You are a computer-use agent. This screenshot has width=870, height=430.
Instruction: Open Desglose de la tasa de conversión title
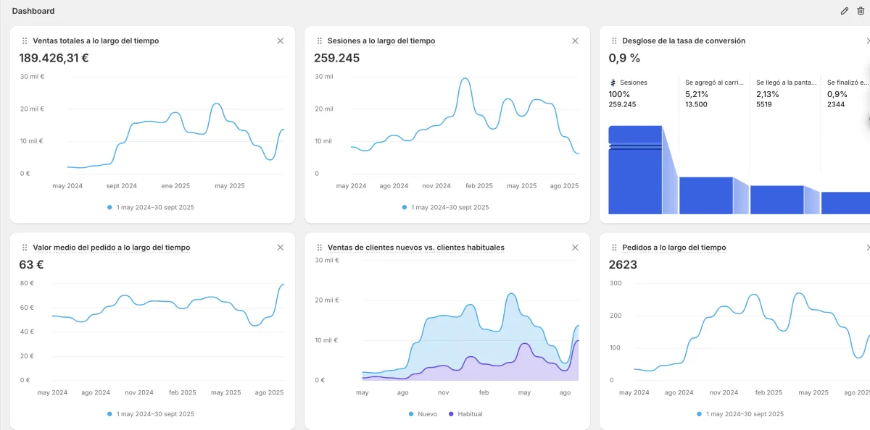684,41
